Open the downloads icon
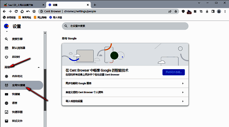The height and width of the screenshot is (127, 229). point(207,11)
